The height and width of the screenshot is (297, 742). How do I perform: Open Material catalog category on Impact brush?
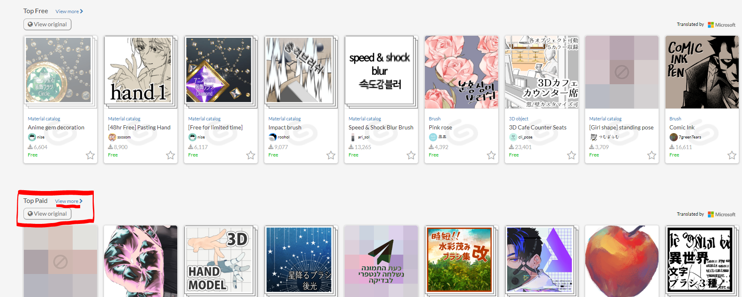[x=285, y=119]
